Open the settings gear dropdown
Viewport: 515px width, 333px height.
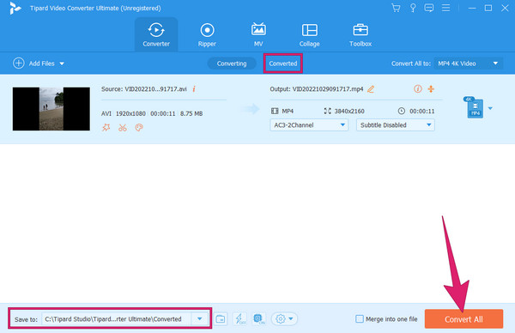[284, 319]
